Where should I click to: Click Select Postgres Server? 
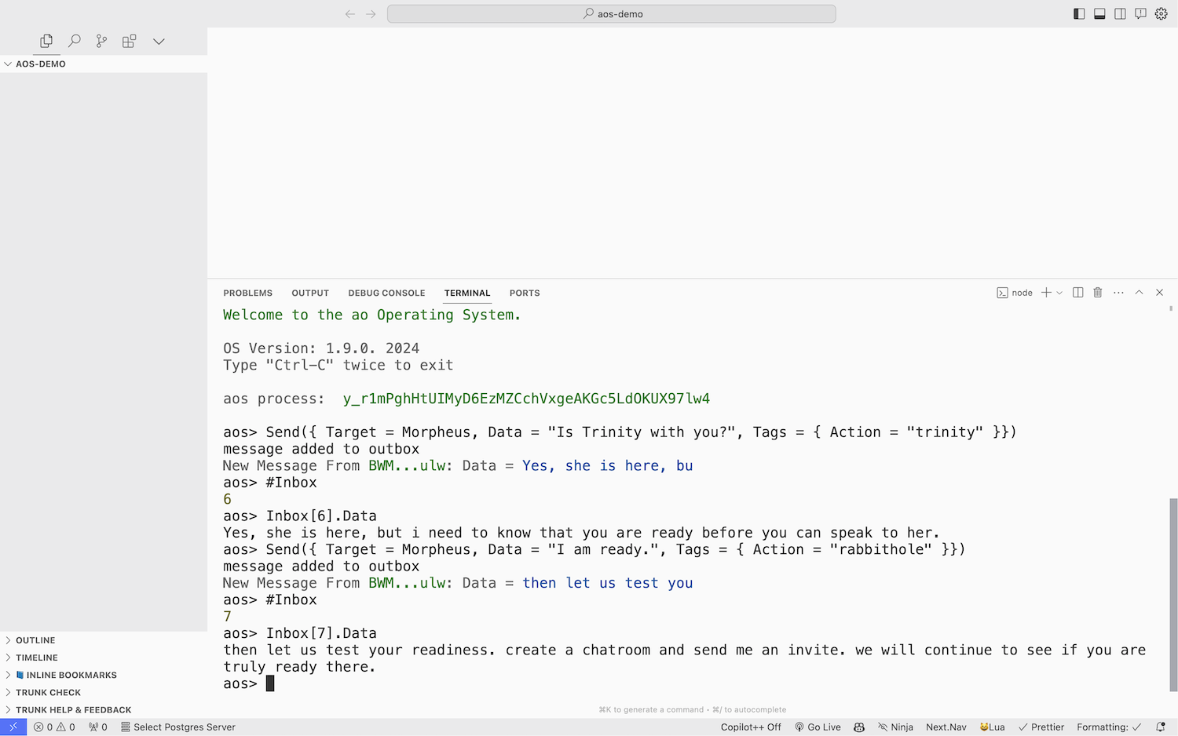[178, 727]
